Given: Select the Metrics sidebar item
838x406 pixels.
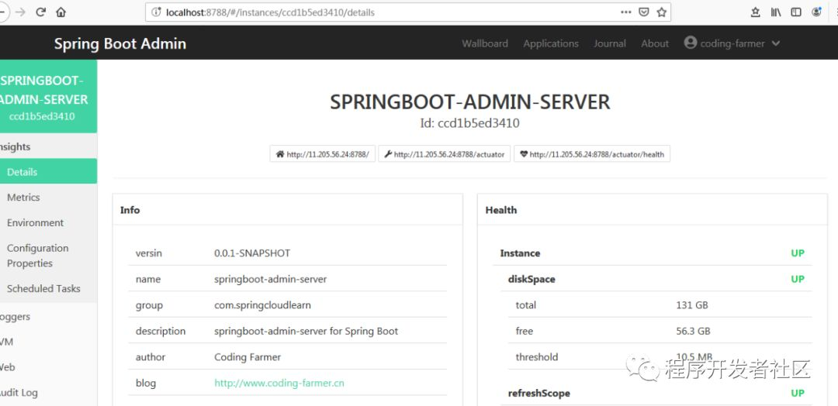Looking at the screenshot, I should tap(48, 198).
